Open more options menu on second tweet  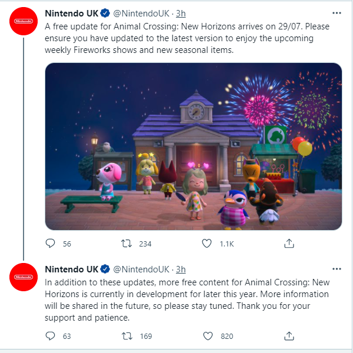point(337,269)
